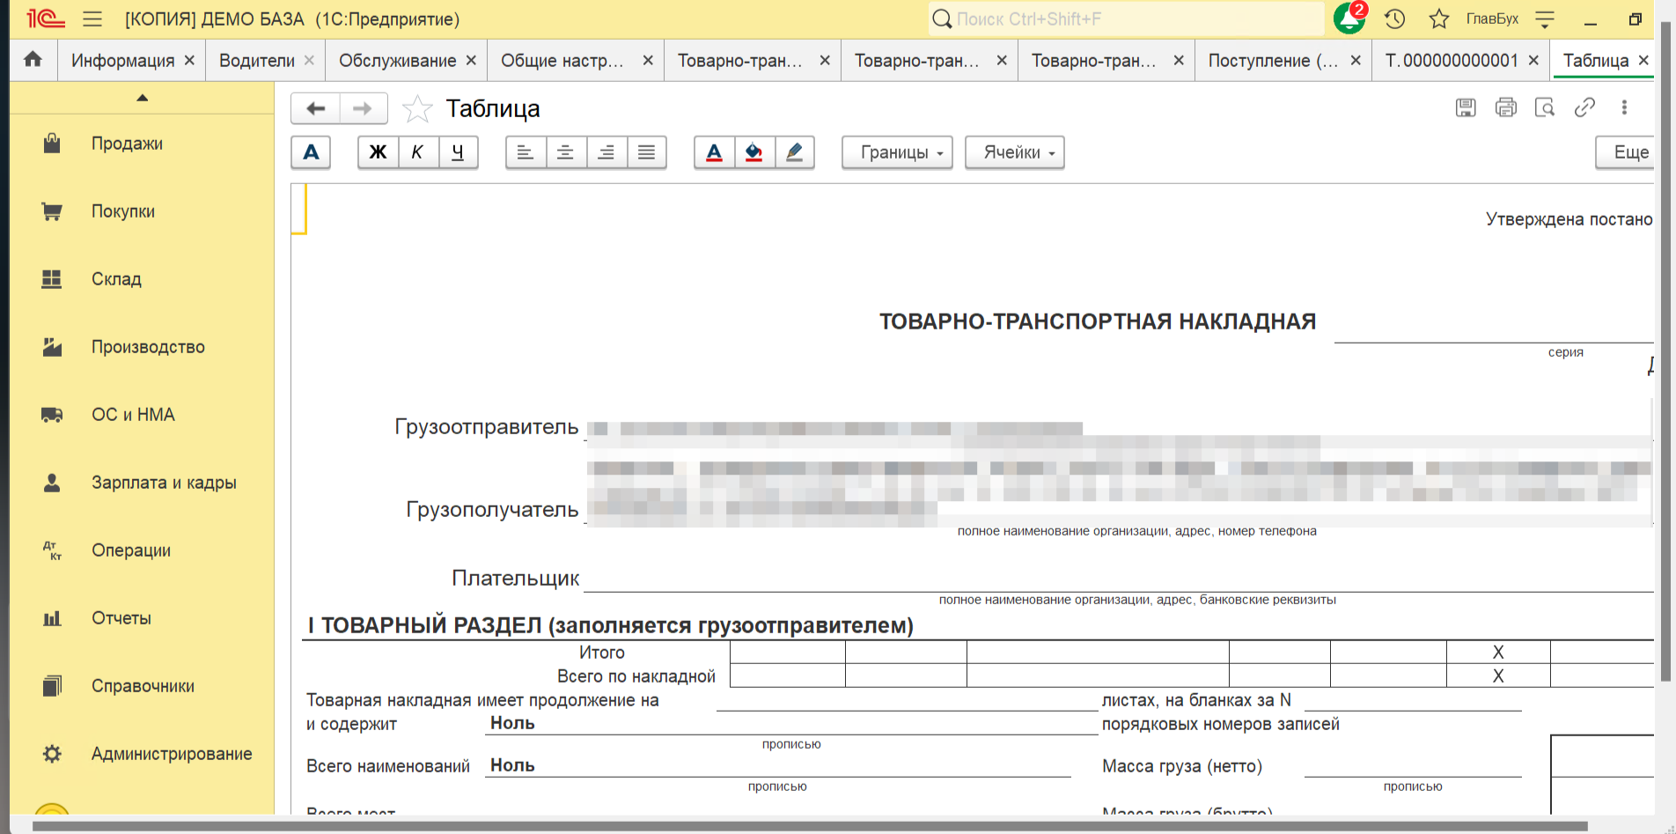Open notifications bell icon
Viewport: 1676px width, 834px height.
1349,18
